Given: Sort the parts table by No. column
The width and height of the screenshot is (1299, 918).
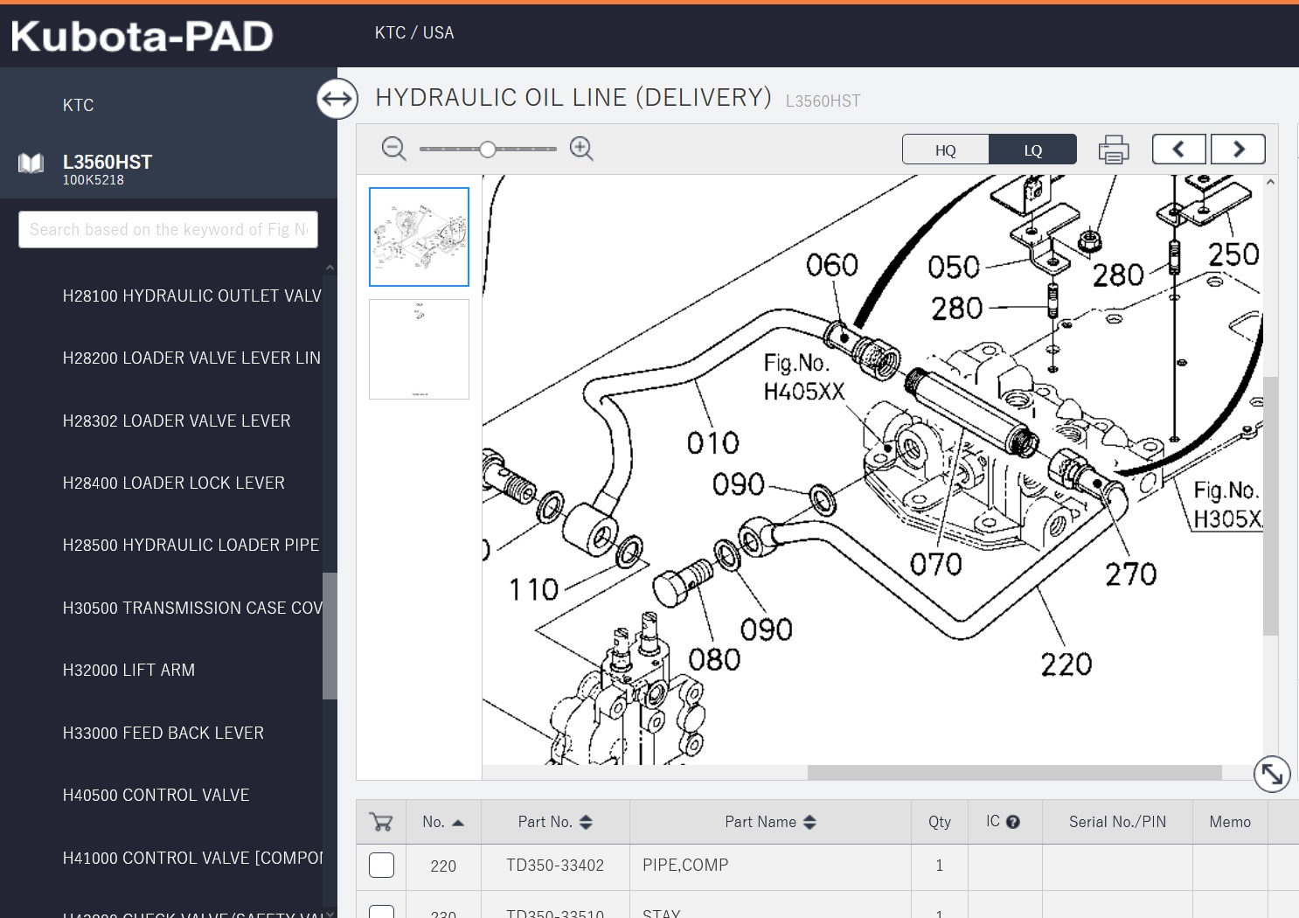Looking at the screenshot, I should tap(442, 822).
